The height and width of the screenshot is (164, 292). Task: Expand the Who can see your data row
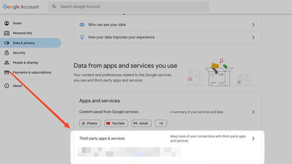tap(253, 25)
